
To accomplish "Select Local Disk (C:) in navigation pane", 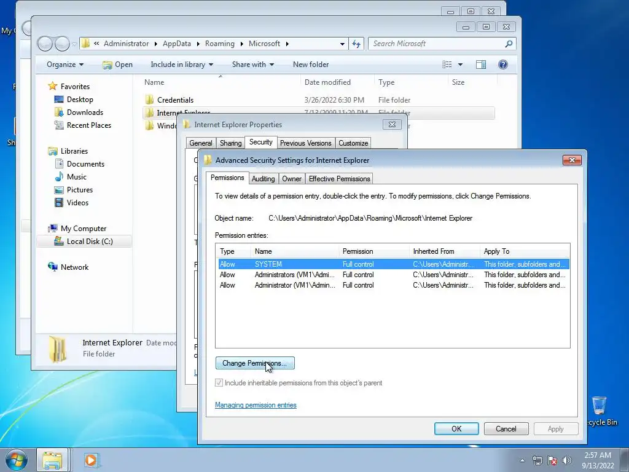I will [x=90, y=241].
